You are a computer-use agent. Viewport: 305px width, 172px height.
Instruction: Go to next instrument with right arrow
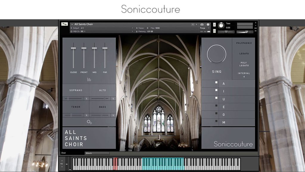196,24
